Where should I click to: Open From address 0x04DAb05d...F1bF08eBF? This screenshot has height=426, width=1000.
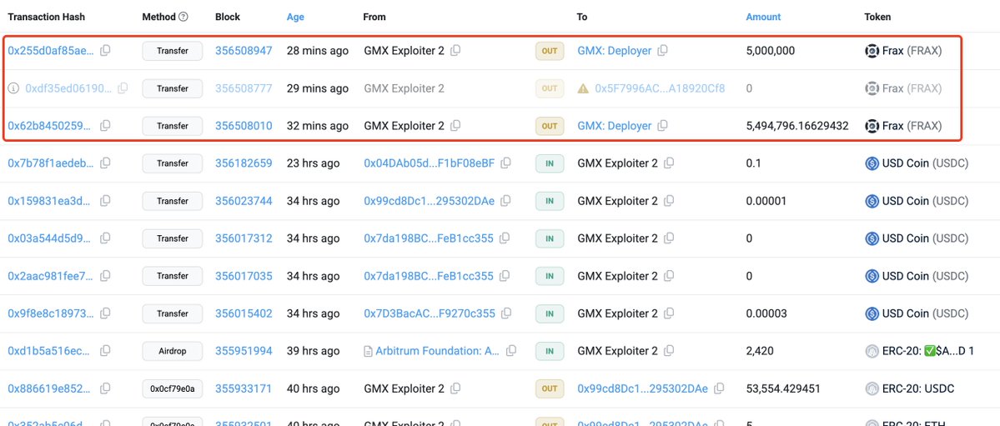(x=430, y=163)
